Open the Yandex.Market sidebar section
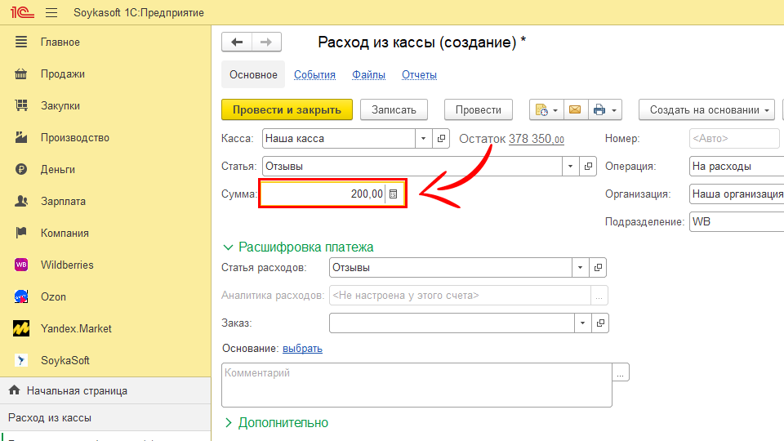784x441 pixels. click(x=76, y=328)
